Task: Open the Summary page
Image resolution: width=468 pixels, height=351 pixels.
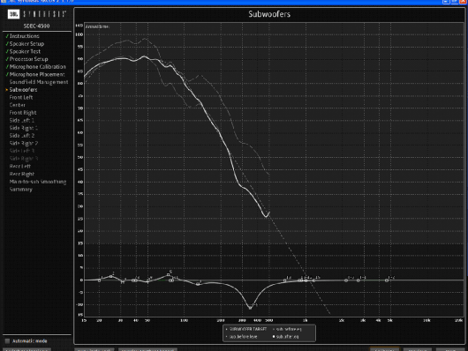Action: coord(20,189)
